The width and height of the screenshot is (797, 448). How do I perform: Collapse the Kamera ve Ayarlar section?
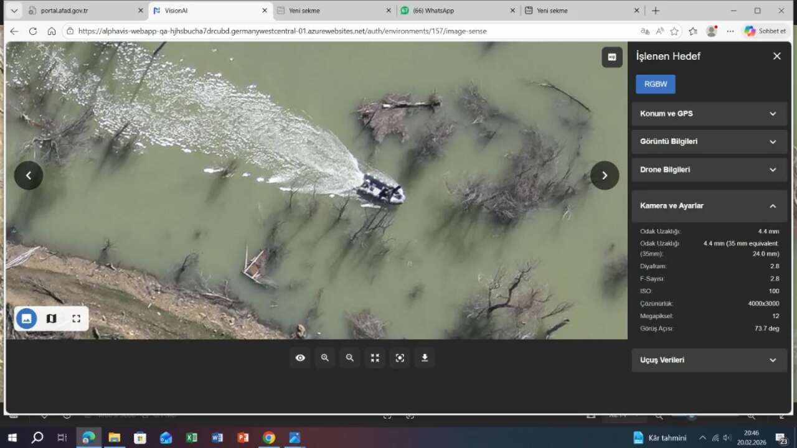coord(709,206)
